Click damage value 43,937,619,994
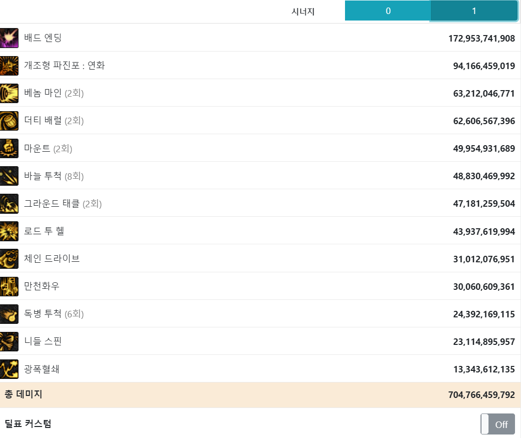This screenshot has width=521, height=438. (484, 232)
